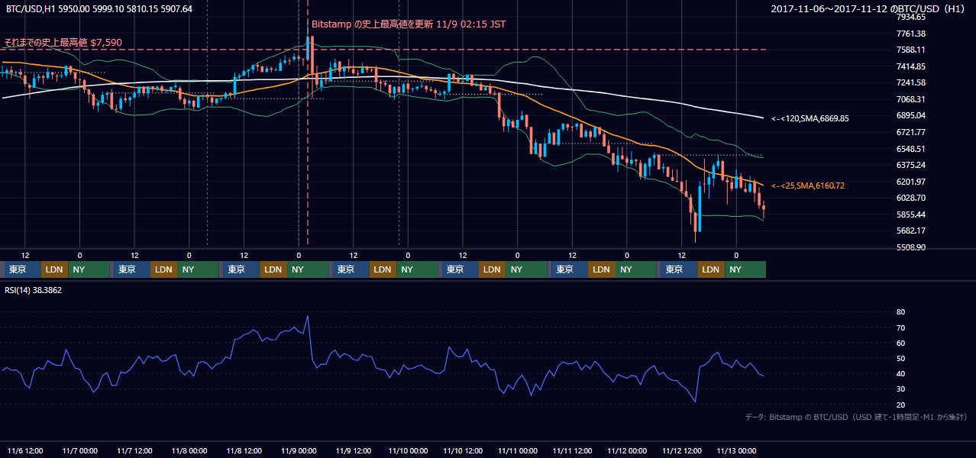Click the RSI axis value 30
This screenshot has width=976, height=458.
click(900, 389)
